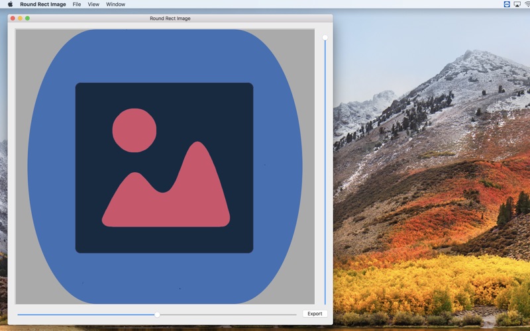Click the Export button
The width and height of the screenshot is (530, 331).
click(315, 313)
